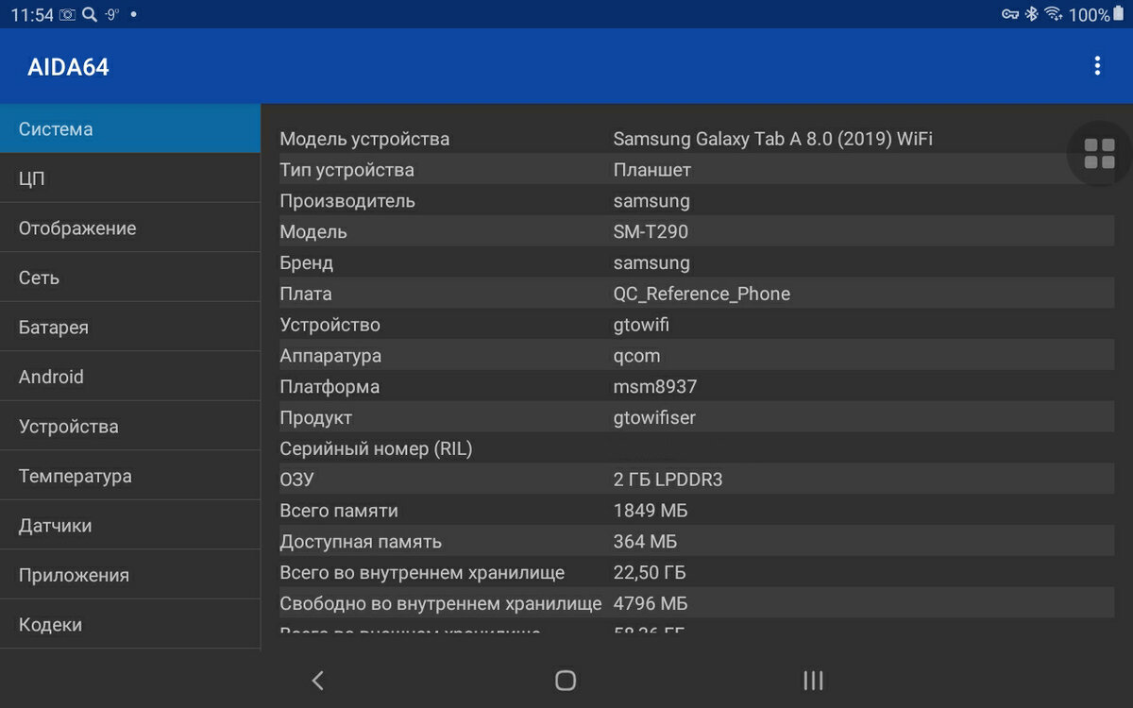Tap the AIDA64 app title

(68, 68)
